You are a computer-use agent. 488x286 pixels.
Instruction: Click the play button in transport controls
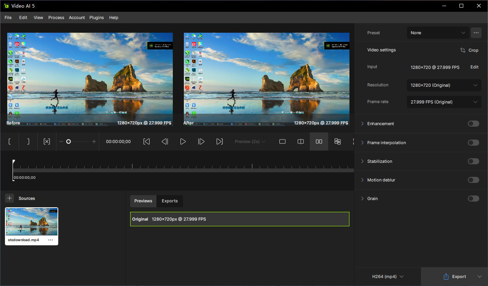coord(183,141)
